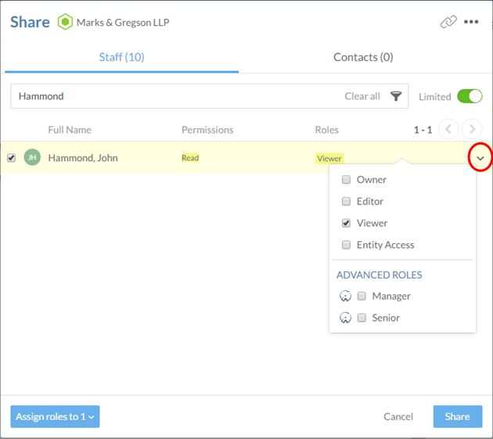
Task: Open the three-dot more options menu
Action: [471, 22]
